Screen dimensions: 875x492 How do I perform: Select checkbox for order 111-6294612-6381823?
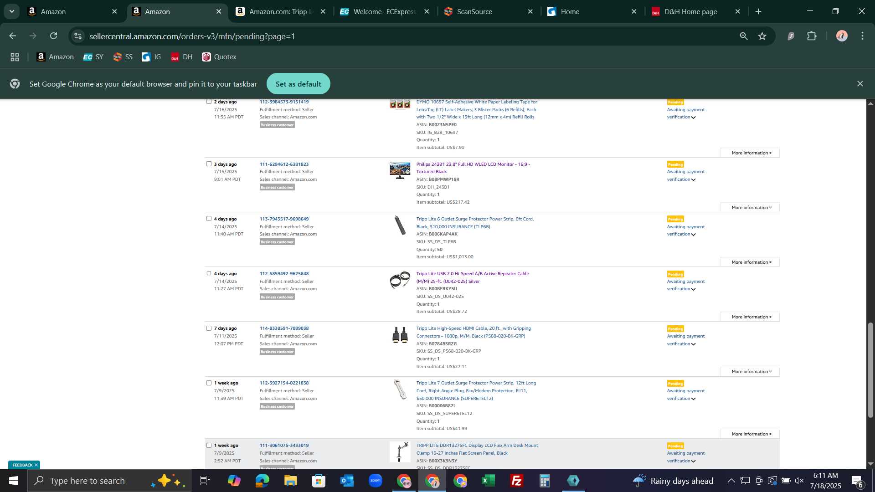pyautogui.click(x=209, y=164)
